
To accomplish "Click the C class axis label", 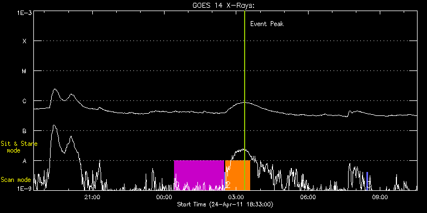I will 24,101.
